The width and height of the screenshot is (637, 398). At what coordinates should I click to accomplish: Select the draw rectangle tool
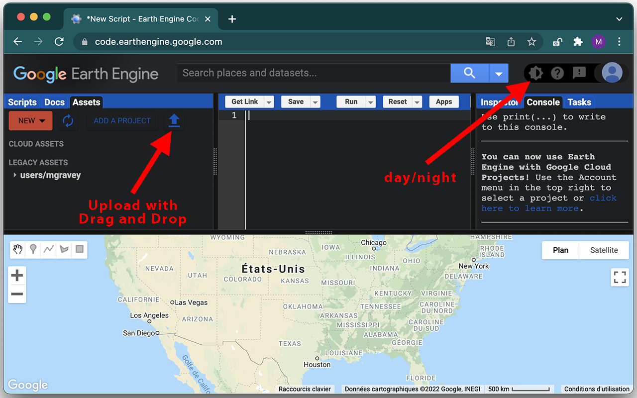(79, 249)
